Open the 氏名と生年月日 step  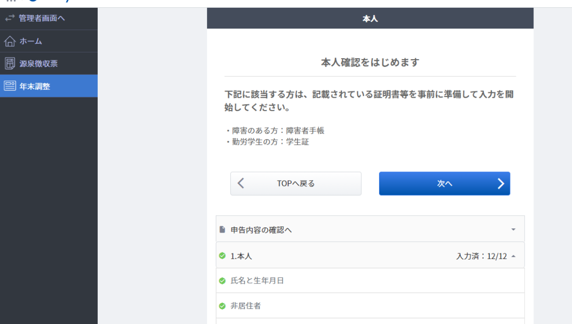click(370, 280)
